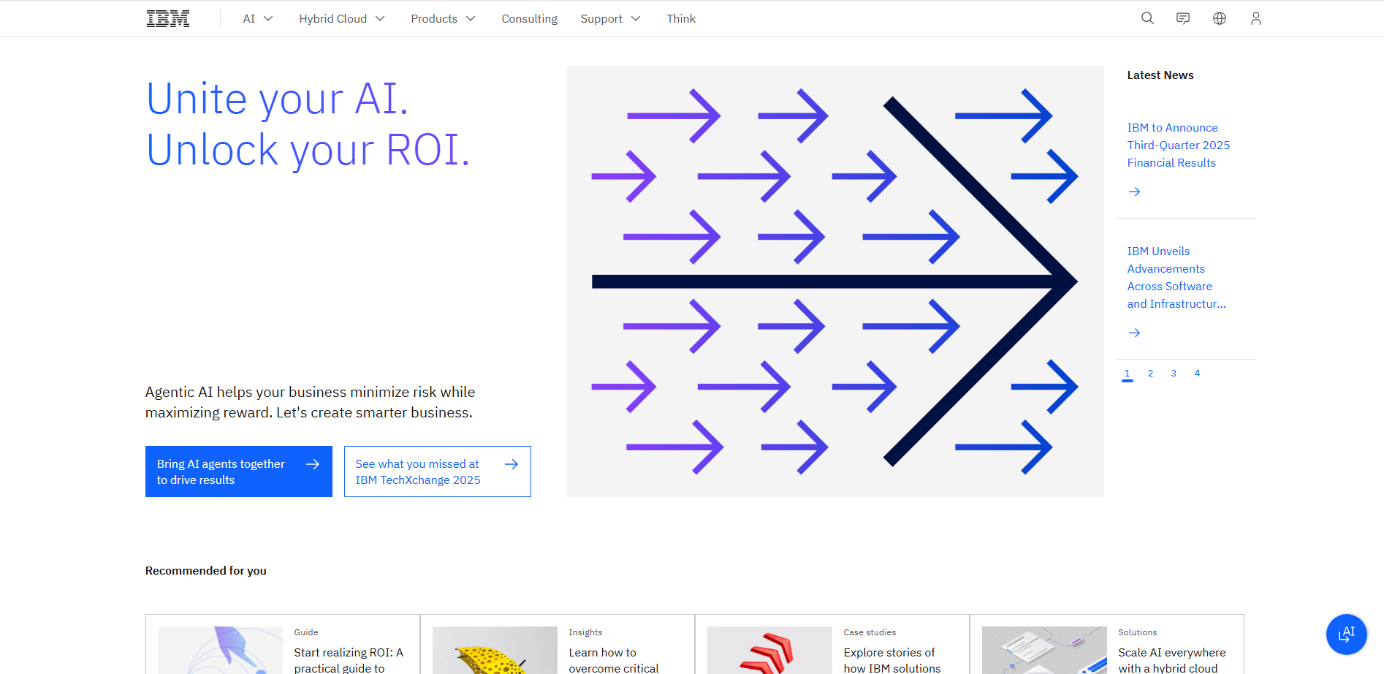The width and height of the screenshot is (1384, 674).
Task: Go to the Consulting menu item
Action: [x=529, y=18]
